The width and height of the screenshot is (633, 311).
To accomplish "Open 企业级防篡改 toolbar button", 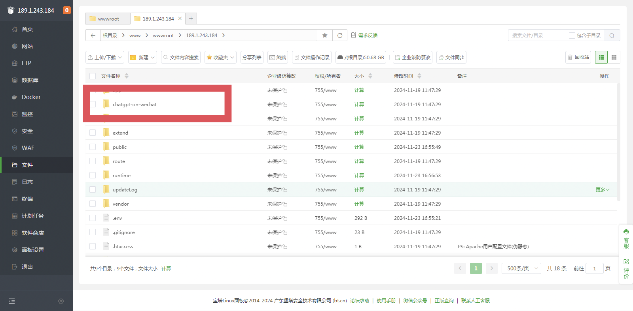I will 413,57.
